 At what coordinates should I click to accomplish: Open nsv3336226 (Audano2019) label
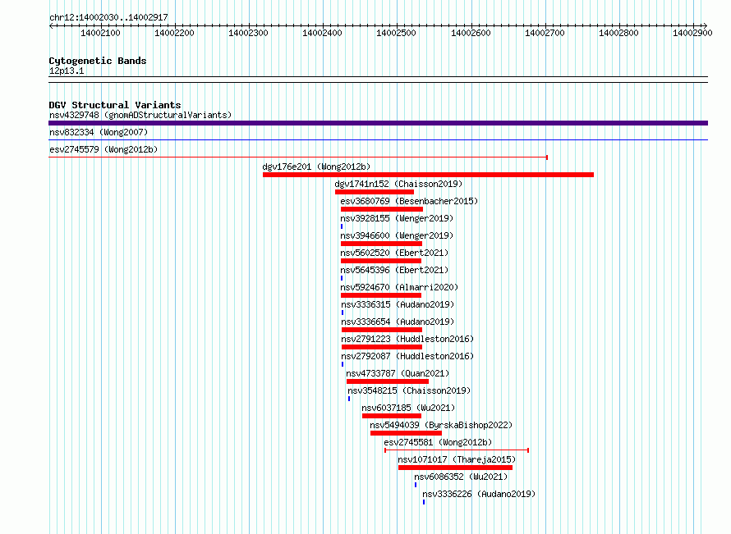click(479, 494)
